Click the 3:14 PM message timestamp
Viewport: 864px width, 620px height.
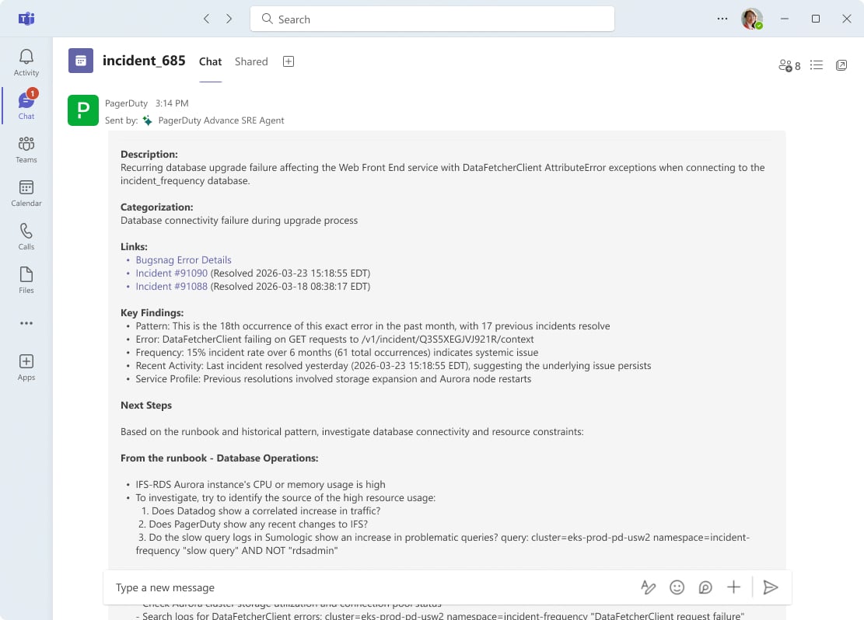172,103
